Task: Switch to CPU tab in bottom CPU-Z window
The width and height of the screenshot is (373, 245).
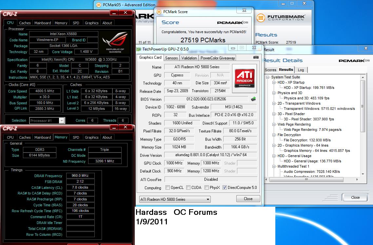Action: point(10,137)
